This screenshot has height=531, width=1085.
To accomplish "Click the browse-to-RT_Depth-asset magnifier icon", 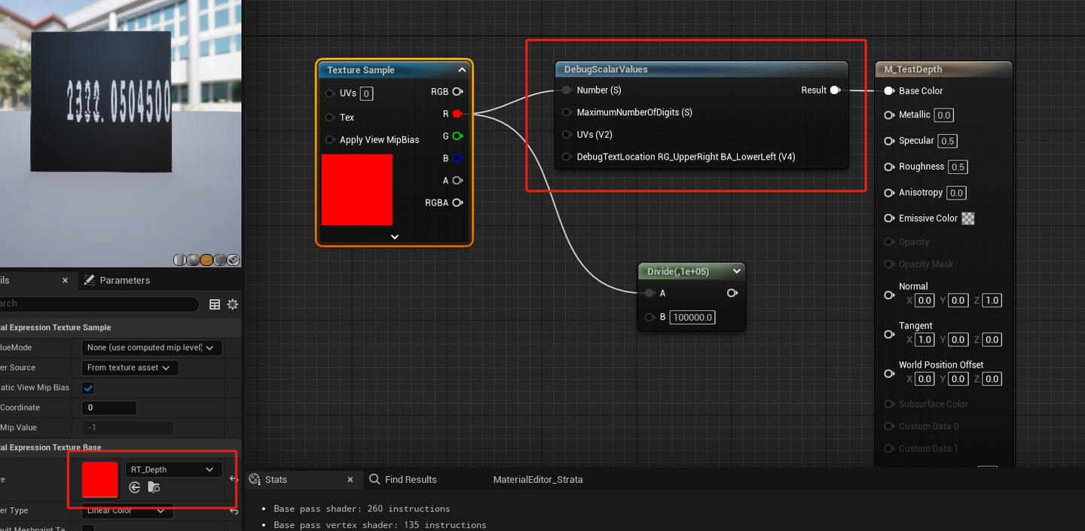I will (154, 487).
